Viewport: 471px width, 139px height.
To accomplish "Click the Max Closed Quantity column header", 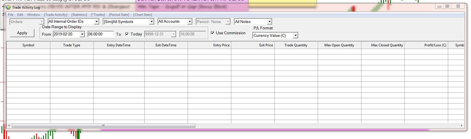I will click(383, 45).
